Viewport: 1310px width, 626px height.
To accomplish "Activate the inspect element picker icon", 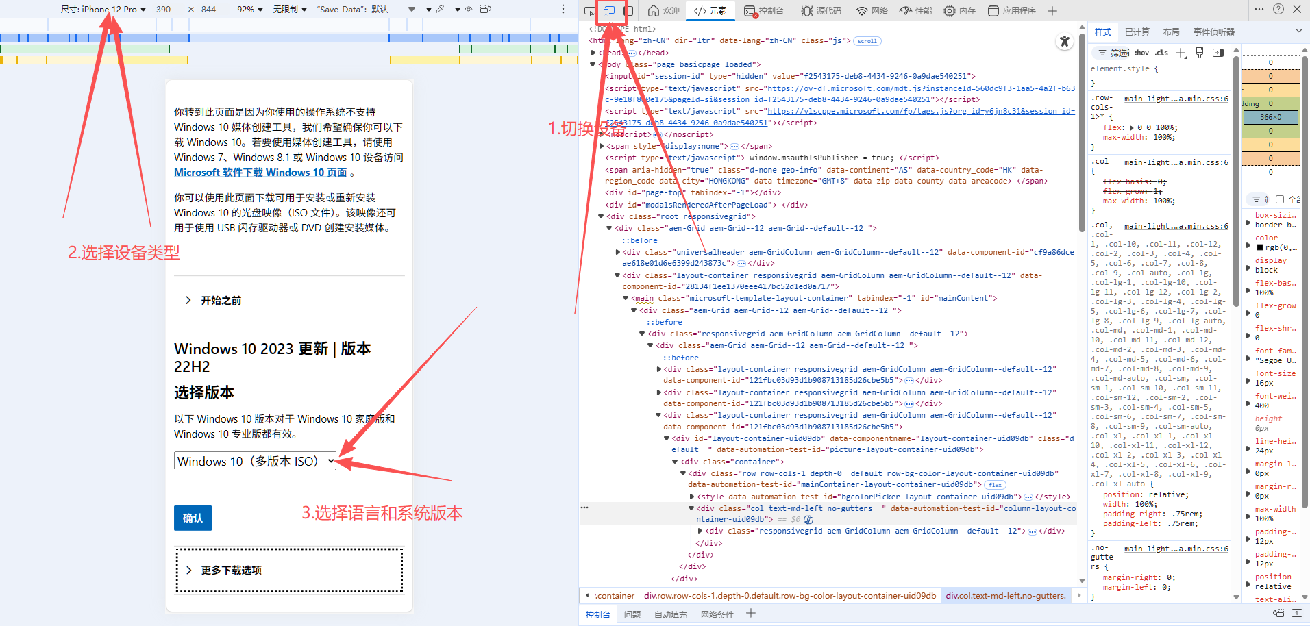I will pos(589,11).
